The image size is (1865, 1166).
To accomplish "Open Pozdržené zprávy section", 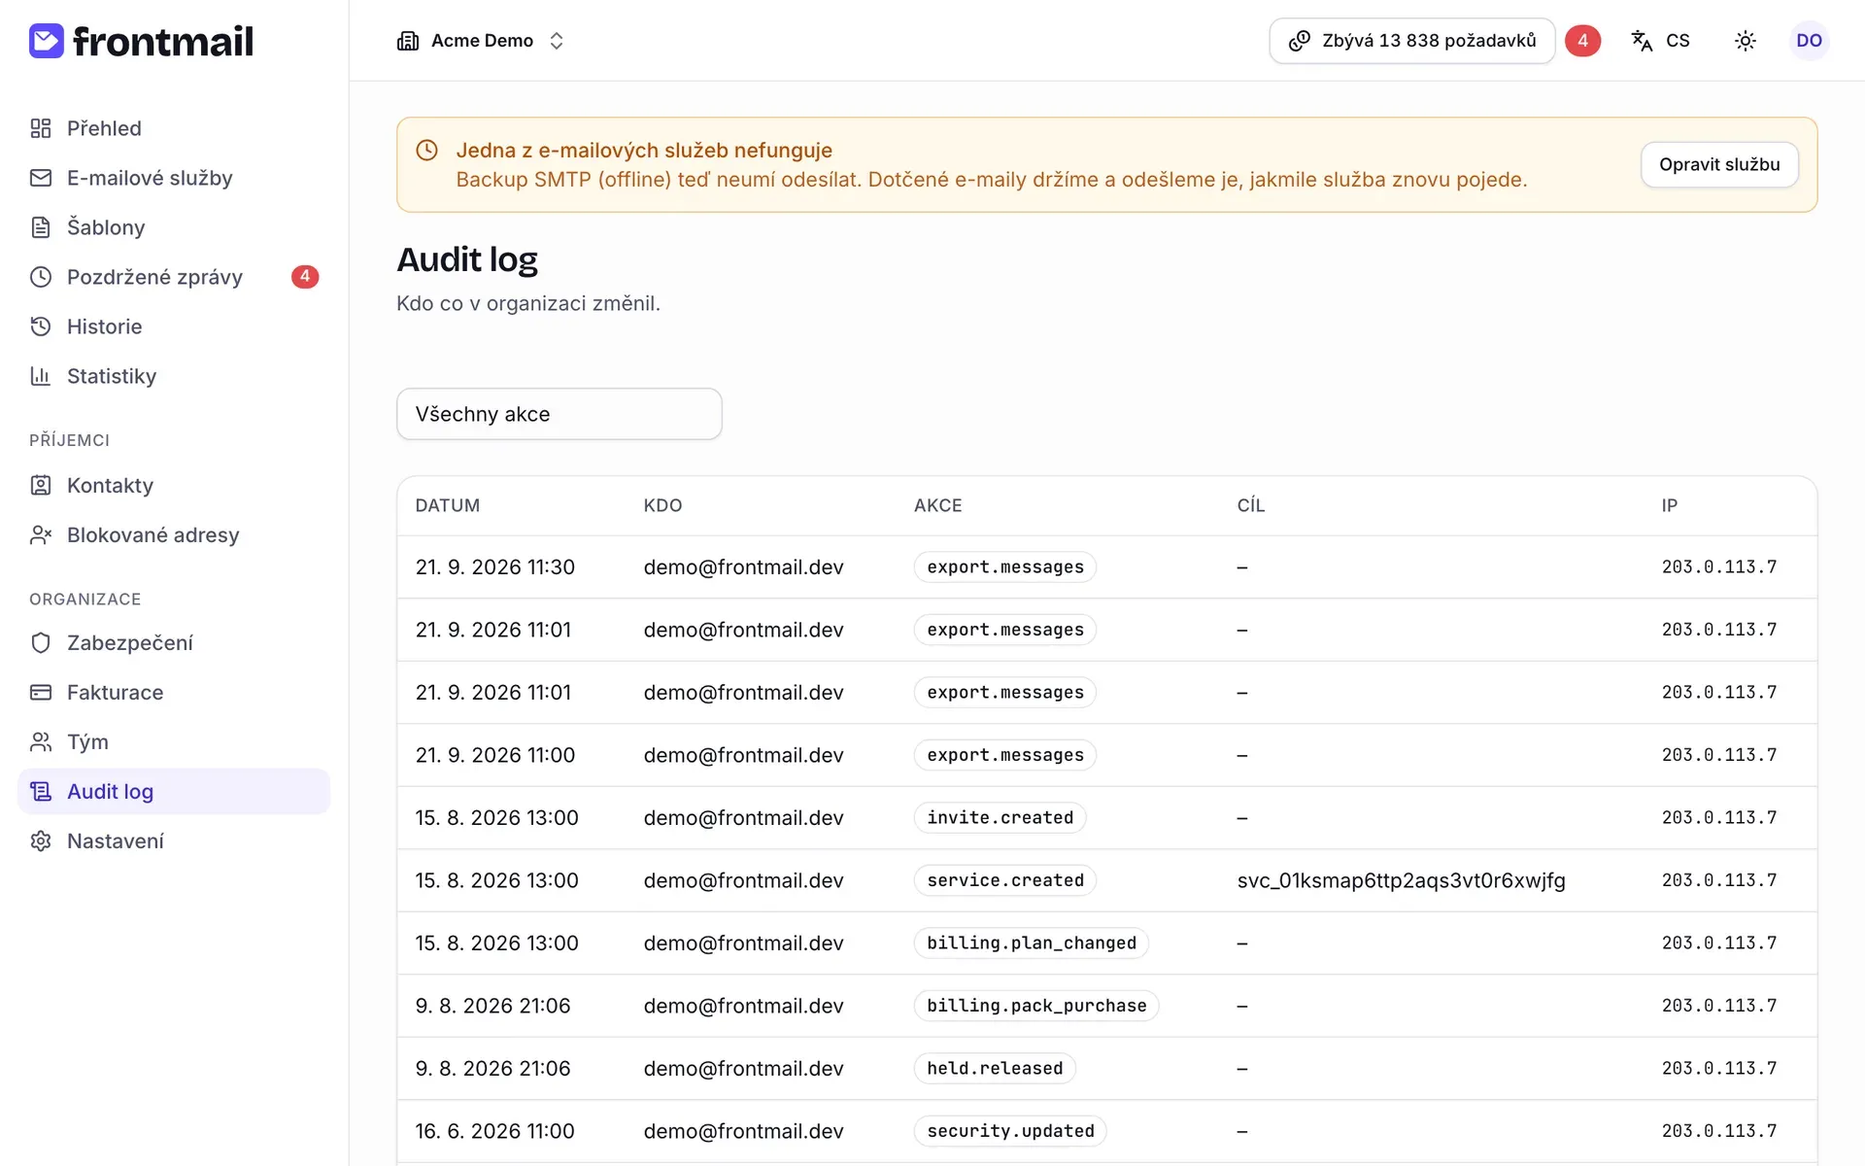I will click(174, 277).
